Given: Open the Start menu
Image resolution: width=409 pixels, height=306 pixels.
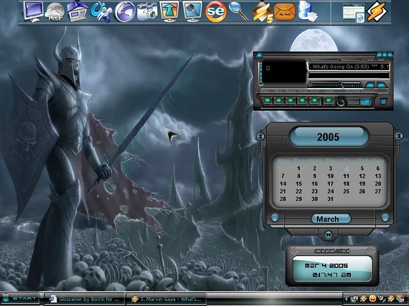Looking at the screenshot, I should point(20,298).
